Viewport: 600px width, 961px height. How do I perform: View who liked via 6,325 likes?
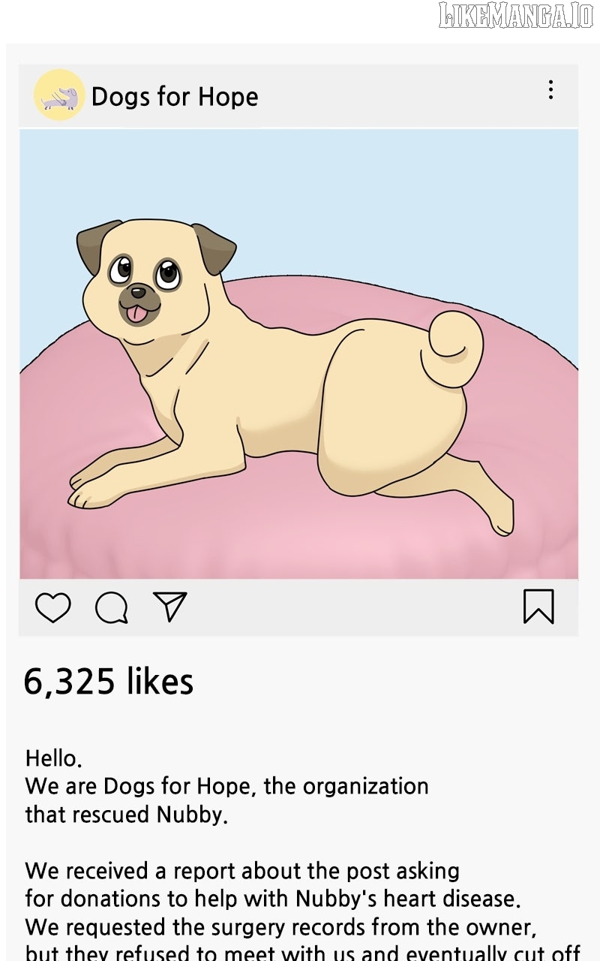click(x=109, y=681)
